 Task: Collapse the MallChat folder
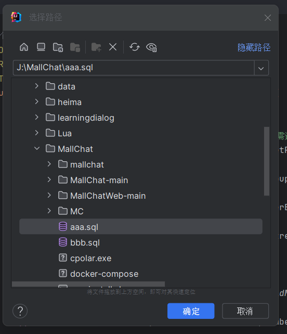pos(37,148)
